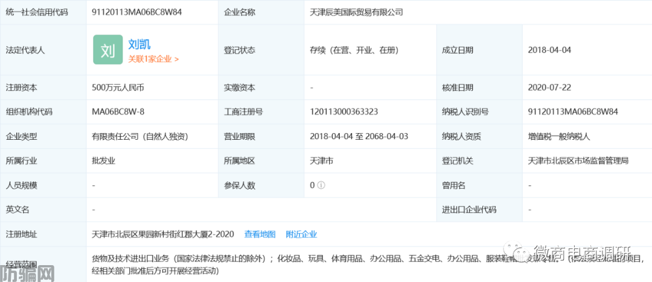Select business term 2018-04-04 至 2068-04-03
Viewport: 652px width, 282px height.
pyautogui.click(x=359, y=136)
